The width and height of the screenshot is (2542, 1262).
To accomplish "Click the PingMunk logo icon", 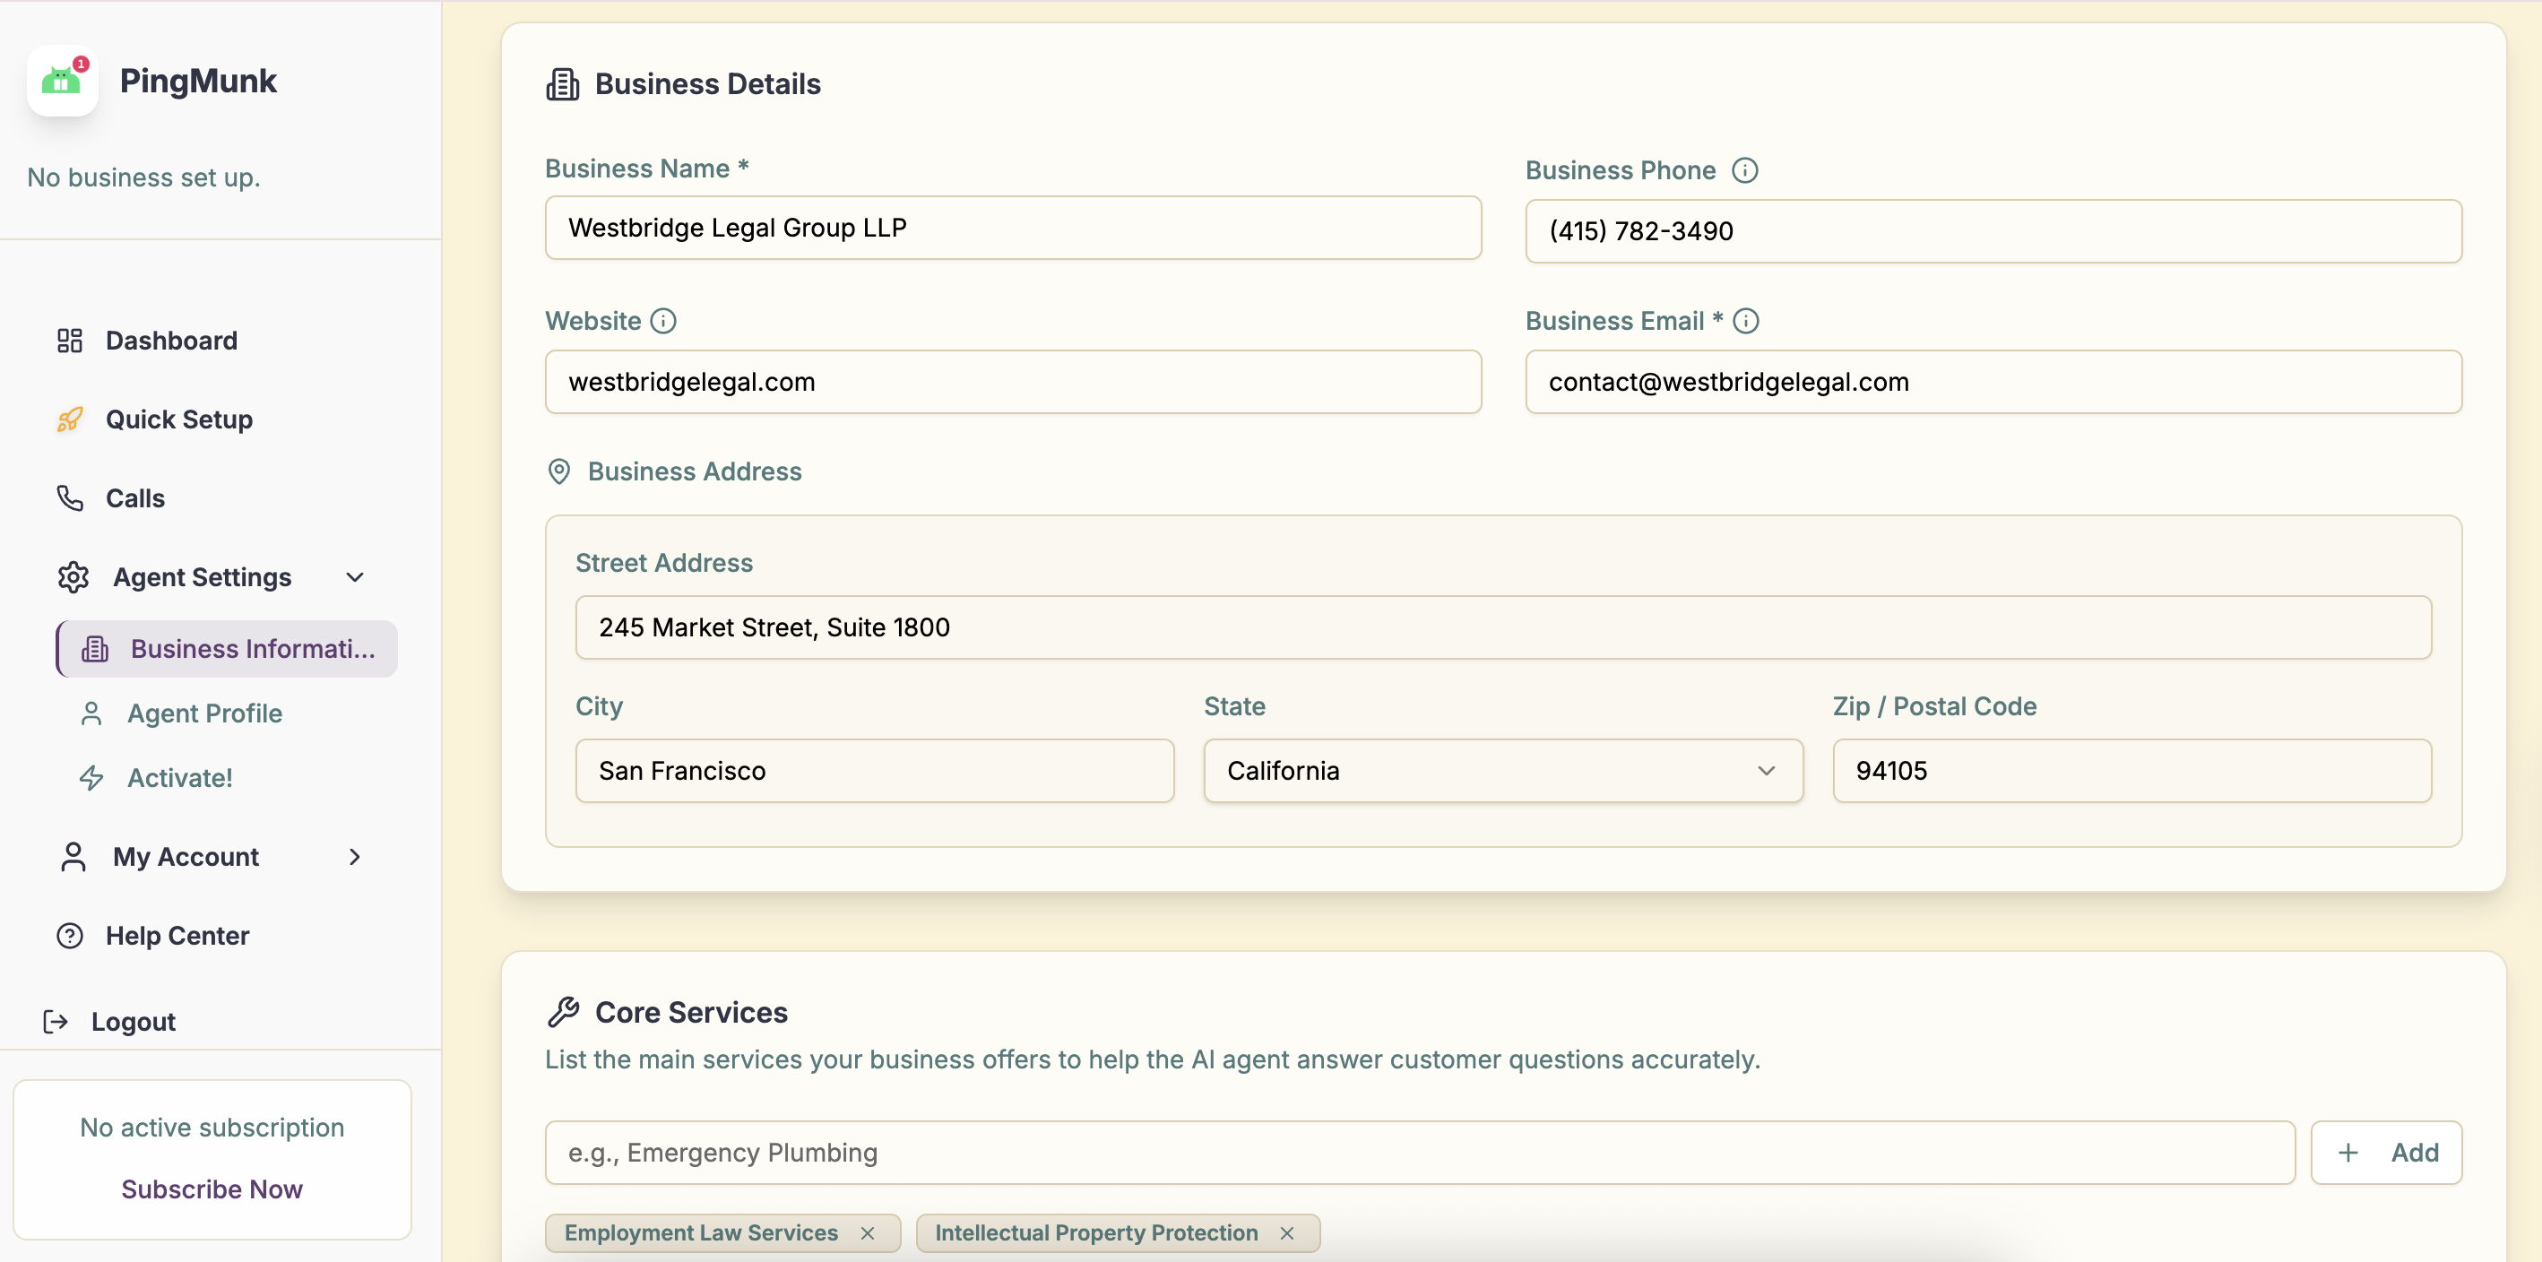I will pos(62,81).
